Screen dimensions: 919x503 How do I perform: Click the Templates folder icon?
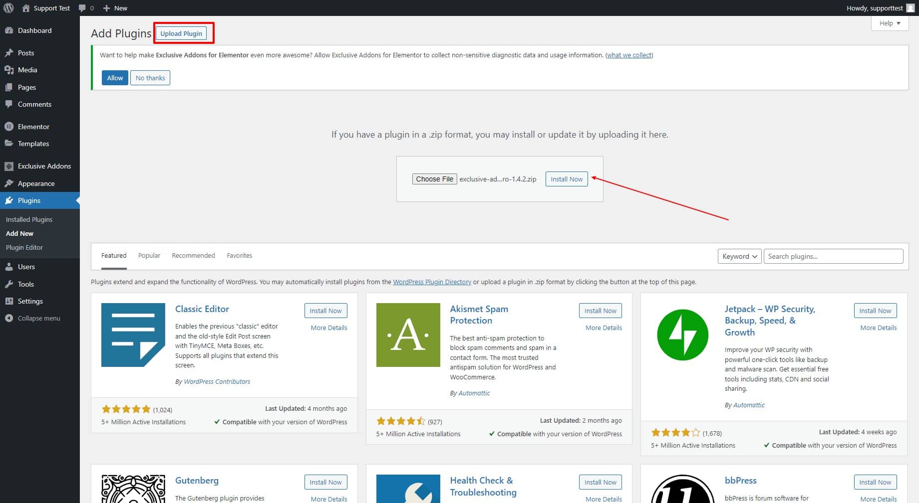click(x=9, y=144)
